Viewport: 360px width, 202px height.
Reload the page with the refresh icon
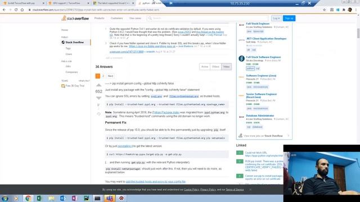click(16, 10)
